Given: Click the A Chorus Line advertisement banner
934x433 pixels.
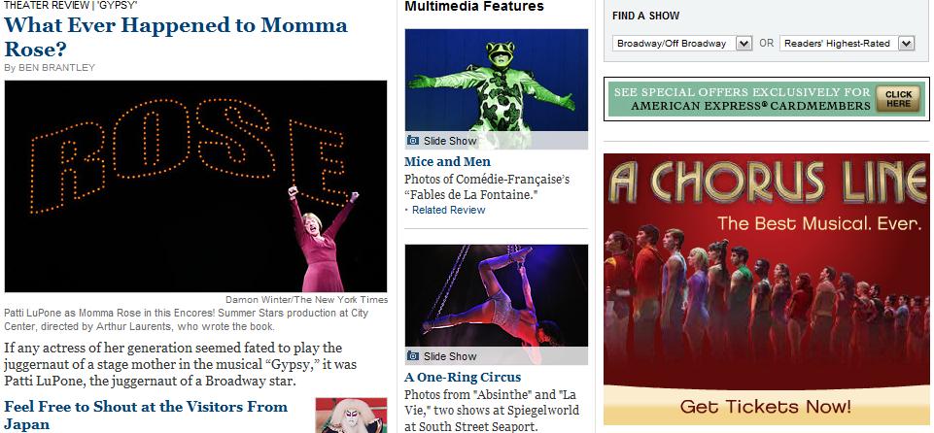Looking at the screenshot, I should tap(767, 289).
